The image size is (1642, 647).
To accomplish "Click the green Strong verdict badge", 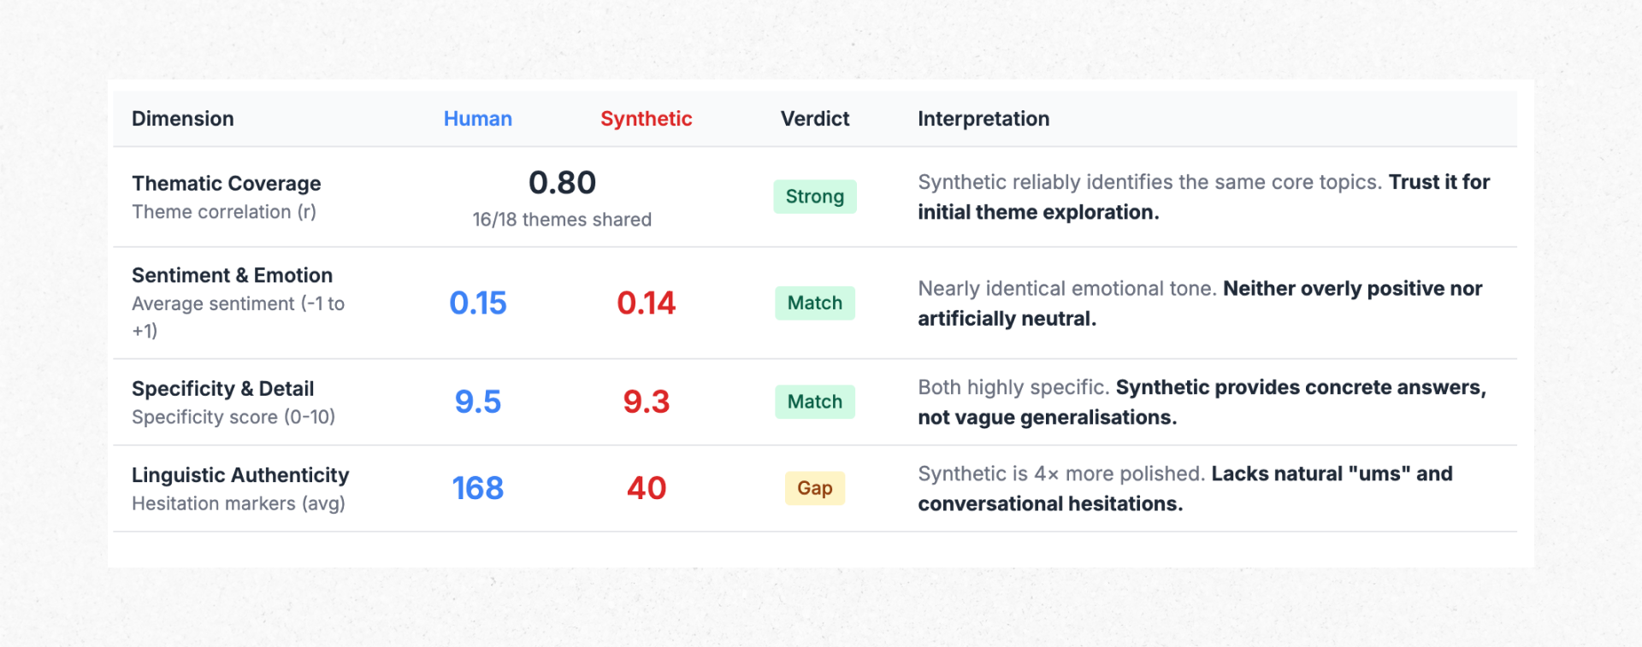I will point(814,197).
